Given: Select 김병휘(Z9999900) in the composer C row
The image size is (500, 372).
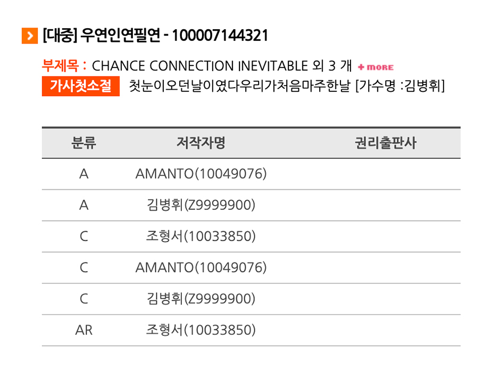Looking at the screenshot, I should (x=201, y=299).
